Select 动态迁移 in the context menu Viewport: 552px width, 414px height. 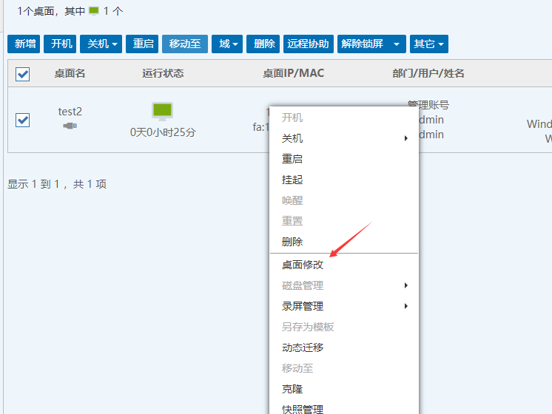303,347
